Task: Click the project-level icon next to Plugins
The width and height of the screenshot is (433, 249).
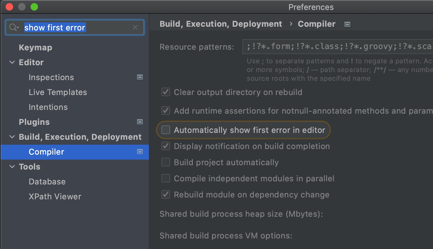Action: pos(140,122)
